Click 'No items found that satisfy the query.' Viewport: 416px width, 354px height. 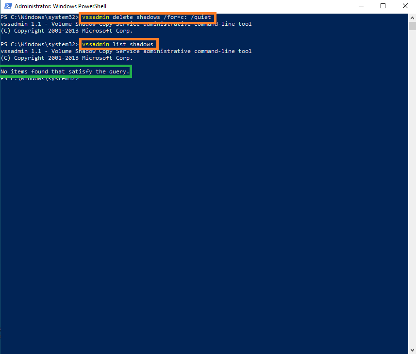(x=65, y=71)
